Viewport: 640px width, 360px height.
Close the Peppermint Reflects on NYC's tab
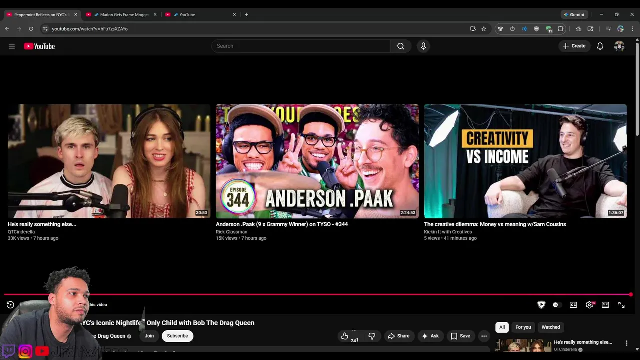(76, 14)
